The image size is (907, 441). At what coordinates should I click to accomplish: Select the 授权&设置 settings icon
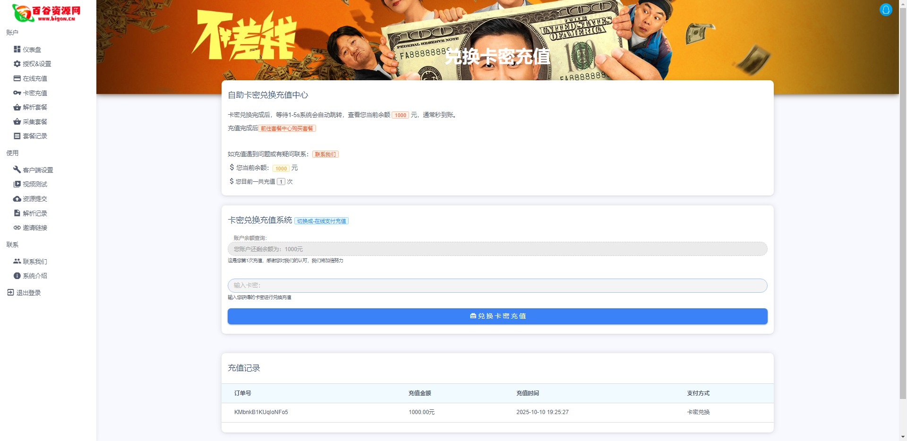click(x=17, y=64)
